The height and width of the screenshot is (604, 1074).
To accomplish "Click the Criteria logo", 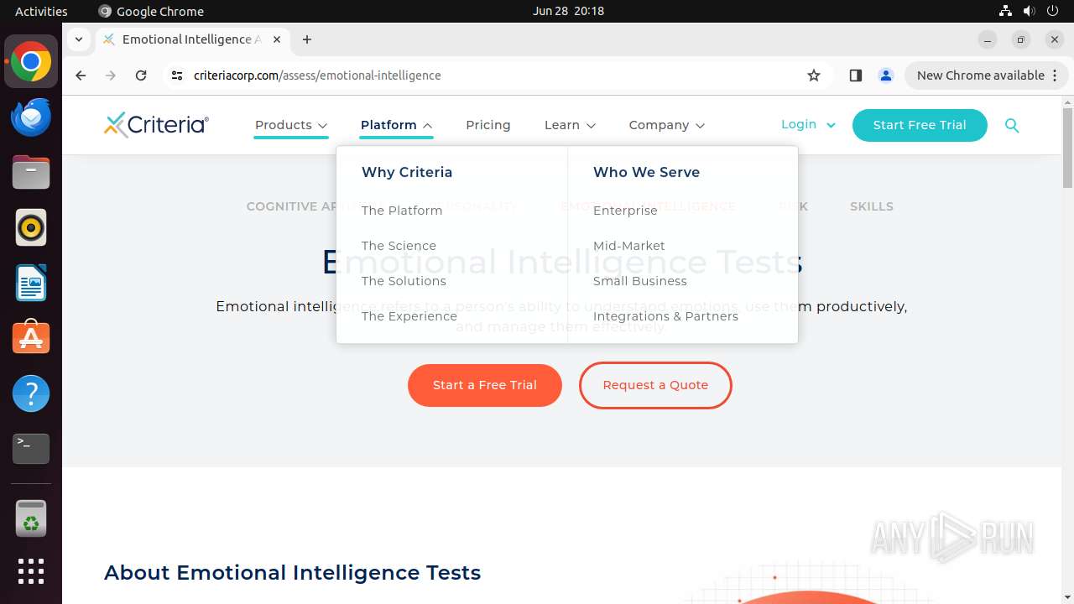I will 156,125.
